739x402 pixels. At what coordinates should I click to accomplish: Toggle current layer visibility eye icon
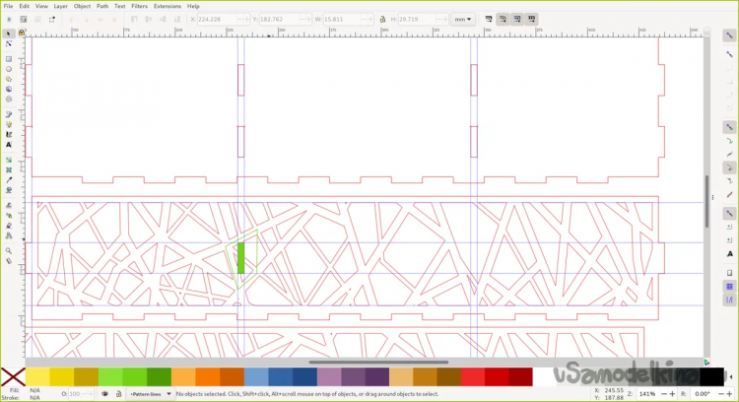coord(105,394)
